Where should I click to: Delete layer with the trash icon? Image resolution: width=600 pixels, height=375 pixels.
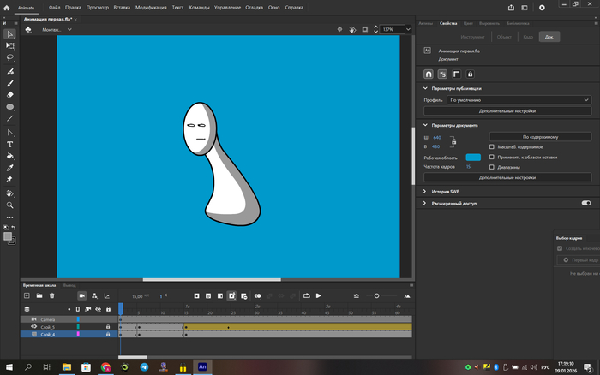click(51, 295)
